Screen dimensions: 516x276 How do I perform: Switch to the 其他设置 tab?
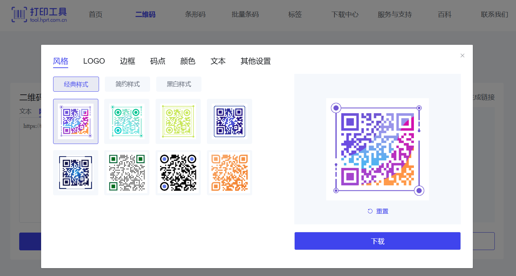(256, 61)
